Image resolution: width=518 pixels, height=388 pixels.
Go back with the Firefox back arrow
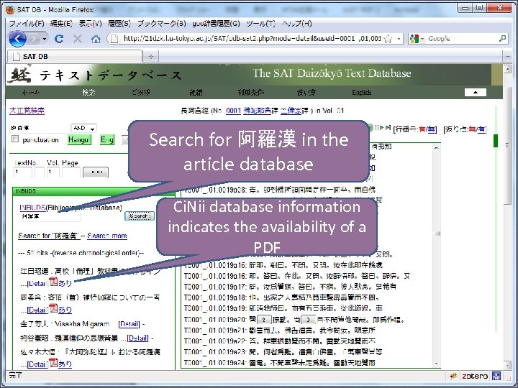tap(17, 39)
